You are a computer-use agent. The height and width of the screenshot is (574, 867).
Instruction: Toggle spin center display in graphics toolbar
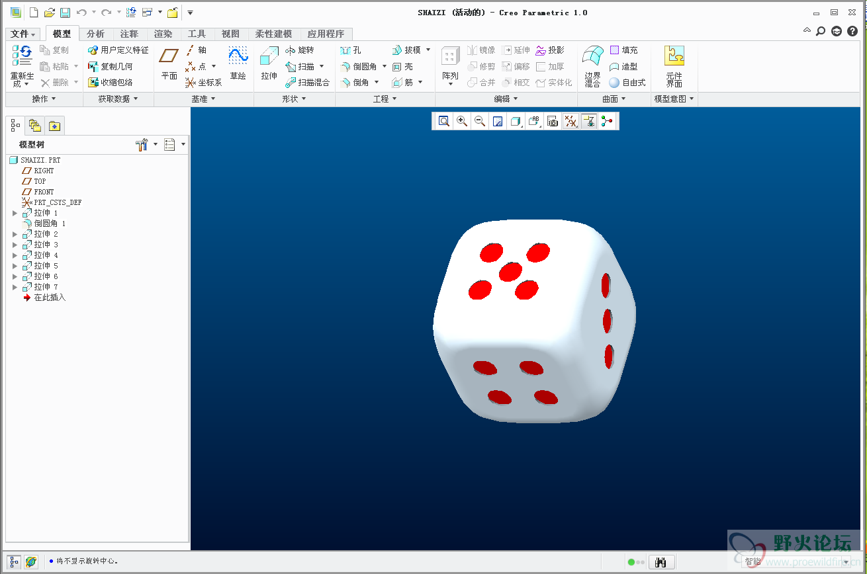coord(607,121)
